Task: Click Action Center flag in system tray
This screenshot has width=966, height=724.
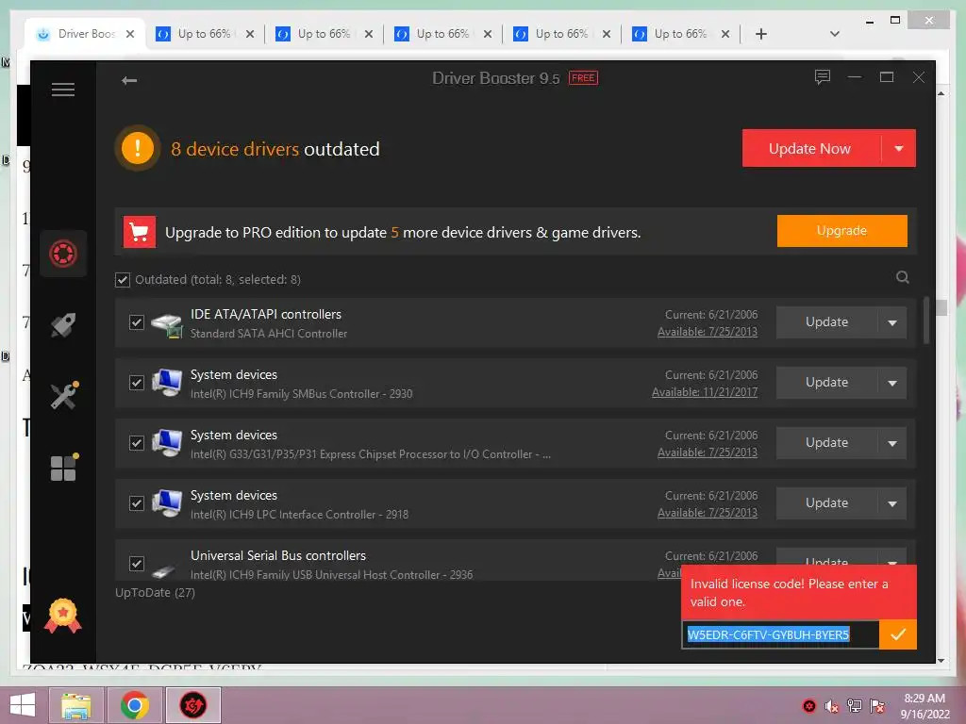Action: click(x=877, y=706)
